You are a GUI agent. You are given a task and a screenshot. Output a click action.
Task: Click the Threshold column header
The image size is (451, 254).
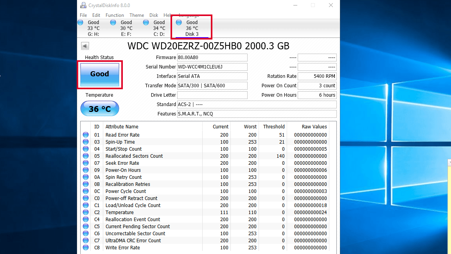[273, 126]
